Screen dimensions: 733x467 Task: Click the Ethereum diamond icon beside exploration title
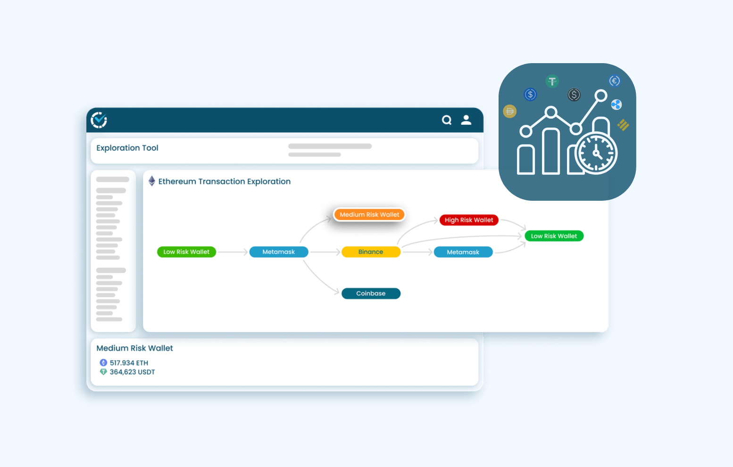[152, 181]
